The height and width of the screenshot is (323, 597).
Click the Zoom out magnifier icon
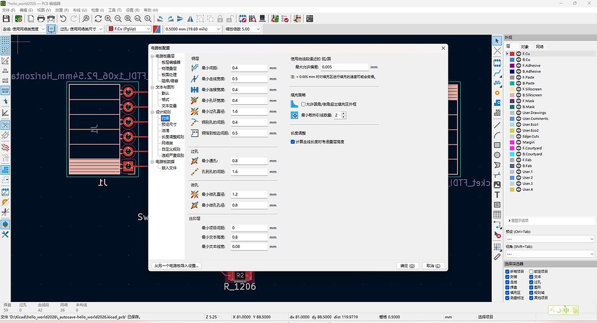point(118,19)
